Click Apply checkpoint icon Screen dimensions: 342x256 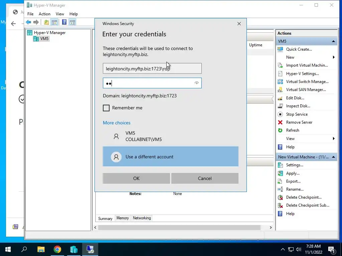tap(280, 173)
